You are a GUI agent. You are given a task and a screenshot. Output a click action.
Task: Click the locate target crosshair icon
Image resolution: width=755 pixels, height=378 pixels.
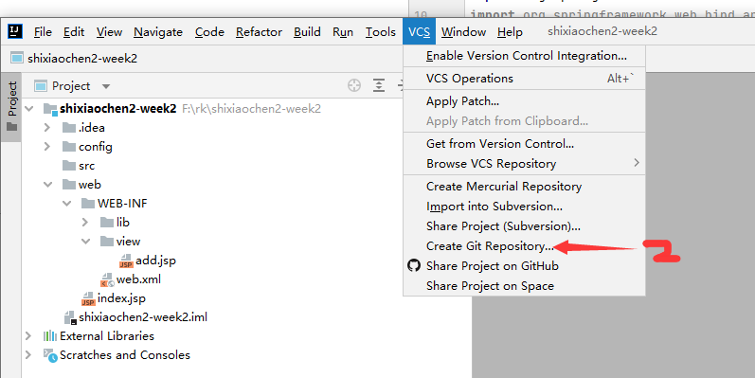point(354,85)
